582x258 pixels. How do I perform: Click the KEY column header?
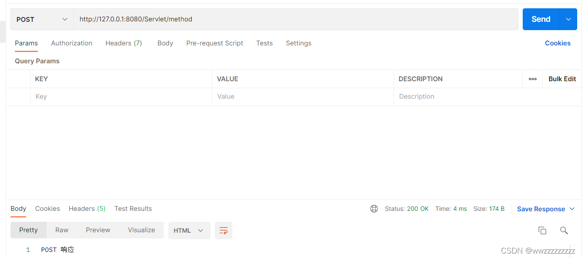click(x=41, y=79)
